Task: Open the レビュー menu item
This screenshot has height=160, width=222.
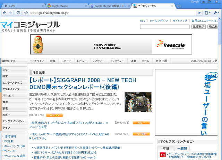Action: pos(82,61)
